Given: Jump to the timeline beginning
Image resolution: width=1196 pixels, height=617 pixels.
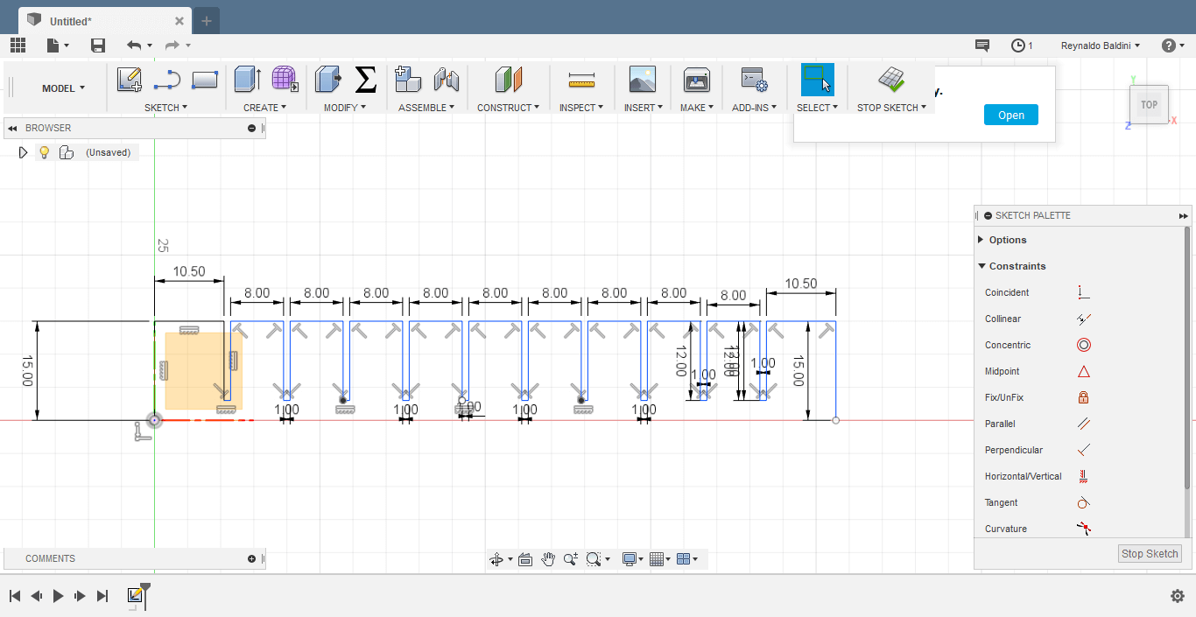Looking at the screenshot, I should pos(15,596).
